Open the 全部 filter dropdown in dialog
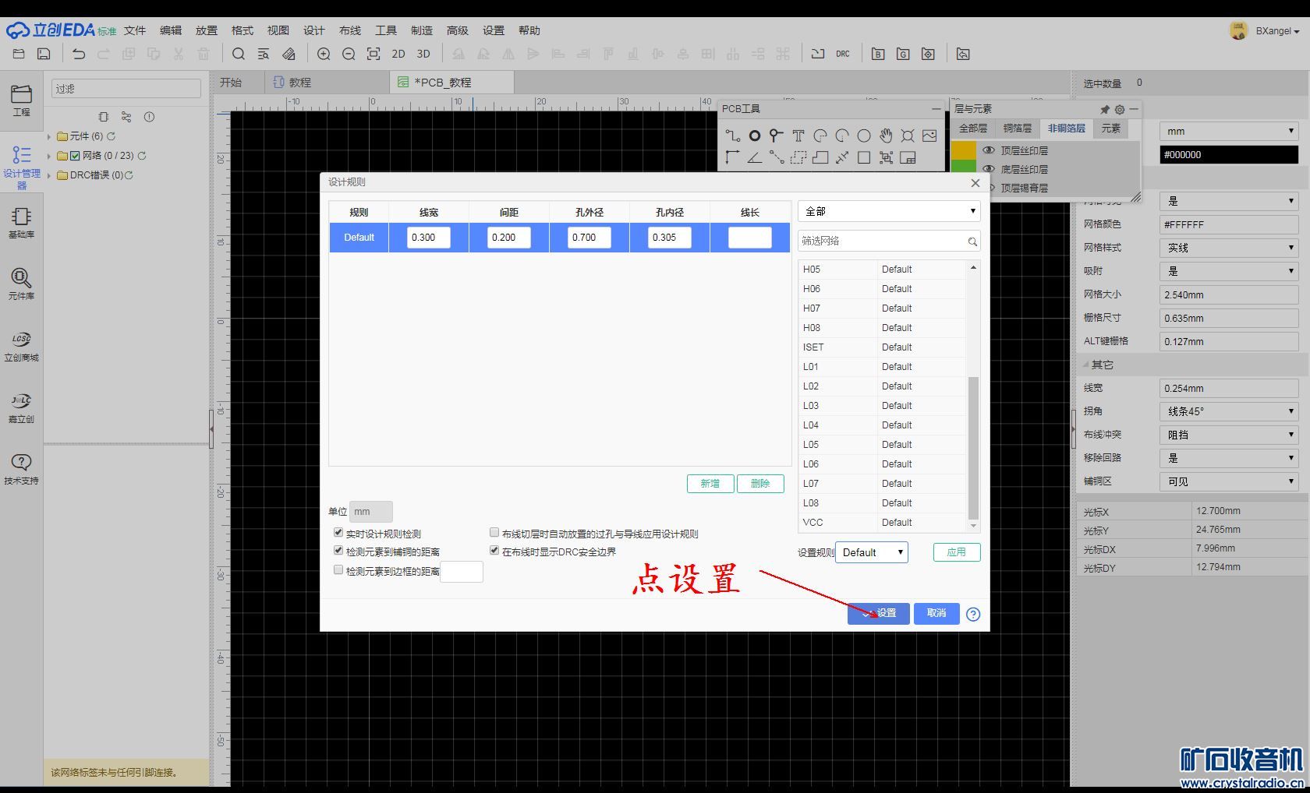The height and width of the screenshot is (793, 1310). (x=889, y=211)
